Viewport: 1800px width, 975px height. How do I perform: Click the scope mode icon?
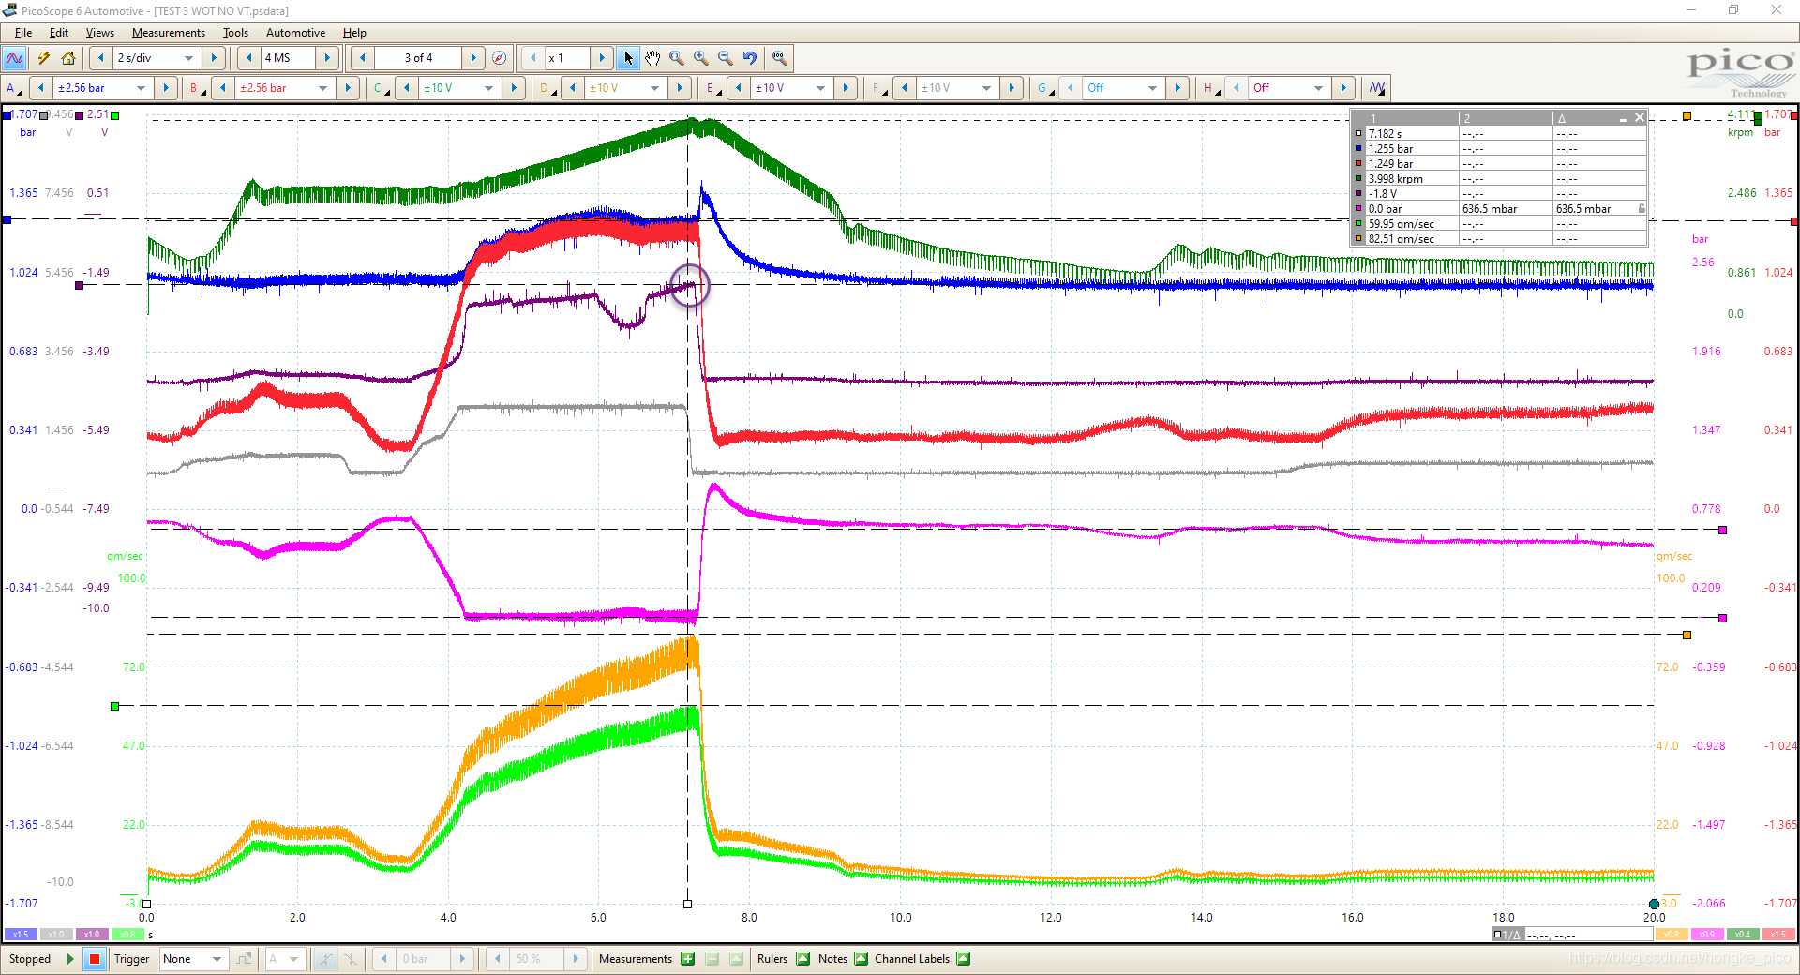pyautogui.click(x=14, y=58)
